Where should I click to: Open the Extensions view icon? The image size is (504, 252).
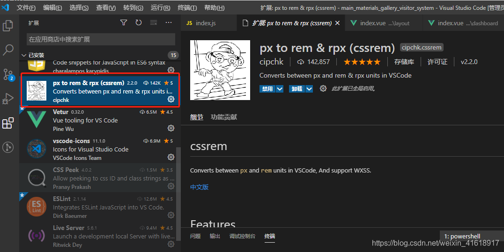click(8, 123)
